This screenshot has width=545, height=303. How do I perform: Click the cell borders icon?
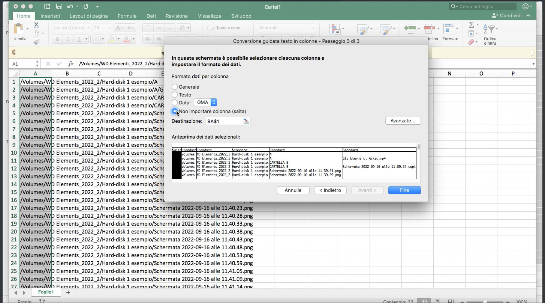click(96, 39)
